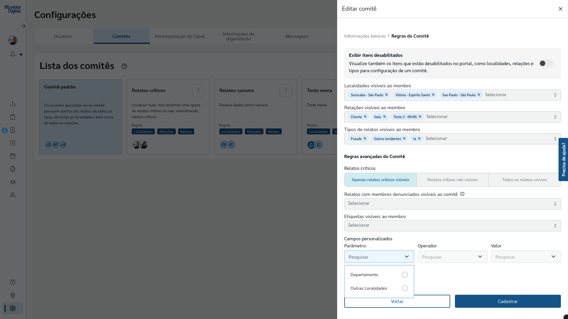The image size is (568, 319).
Task: Open the settings gear icon in sidebar
Action: point(13,308)
